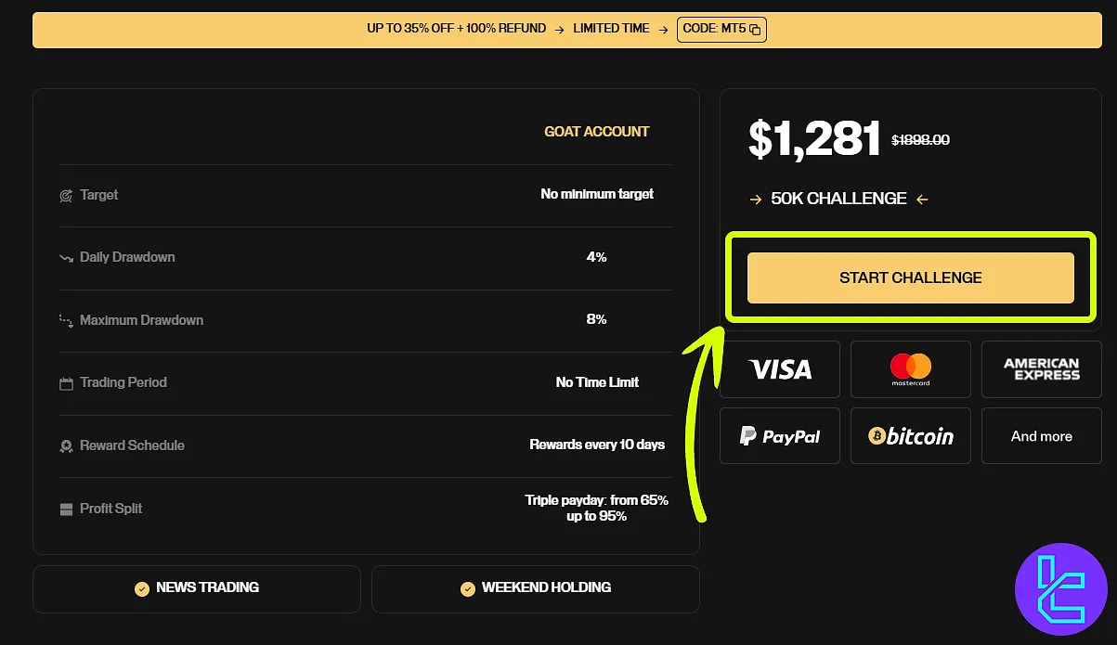Select American Express payment option

click(x=1041, y=369)
